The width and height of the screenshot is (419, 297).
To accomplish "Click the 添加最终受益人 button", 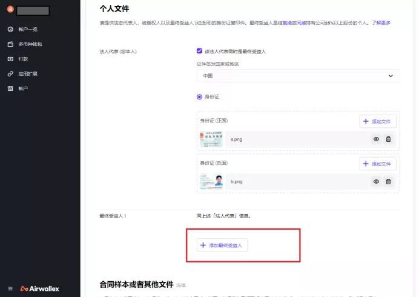I will click(222, 245).
